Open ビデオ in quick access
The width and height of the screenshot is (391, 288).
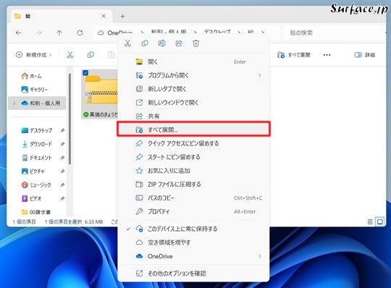pos(32,198)
